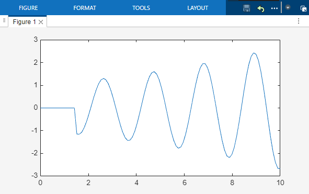Image resolution: width=309 pixels, height=194 pixels.
Task: Click x-axis tick label 10
Action: point(280,183)
